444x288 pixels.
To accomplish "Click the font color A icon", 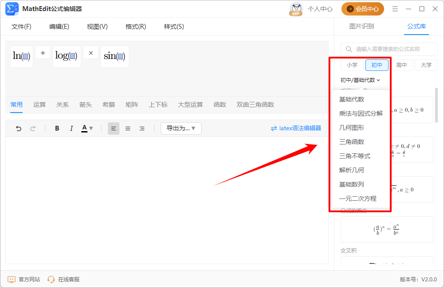I will click(x=84, y=128).
